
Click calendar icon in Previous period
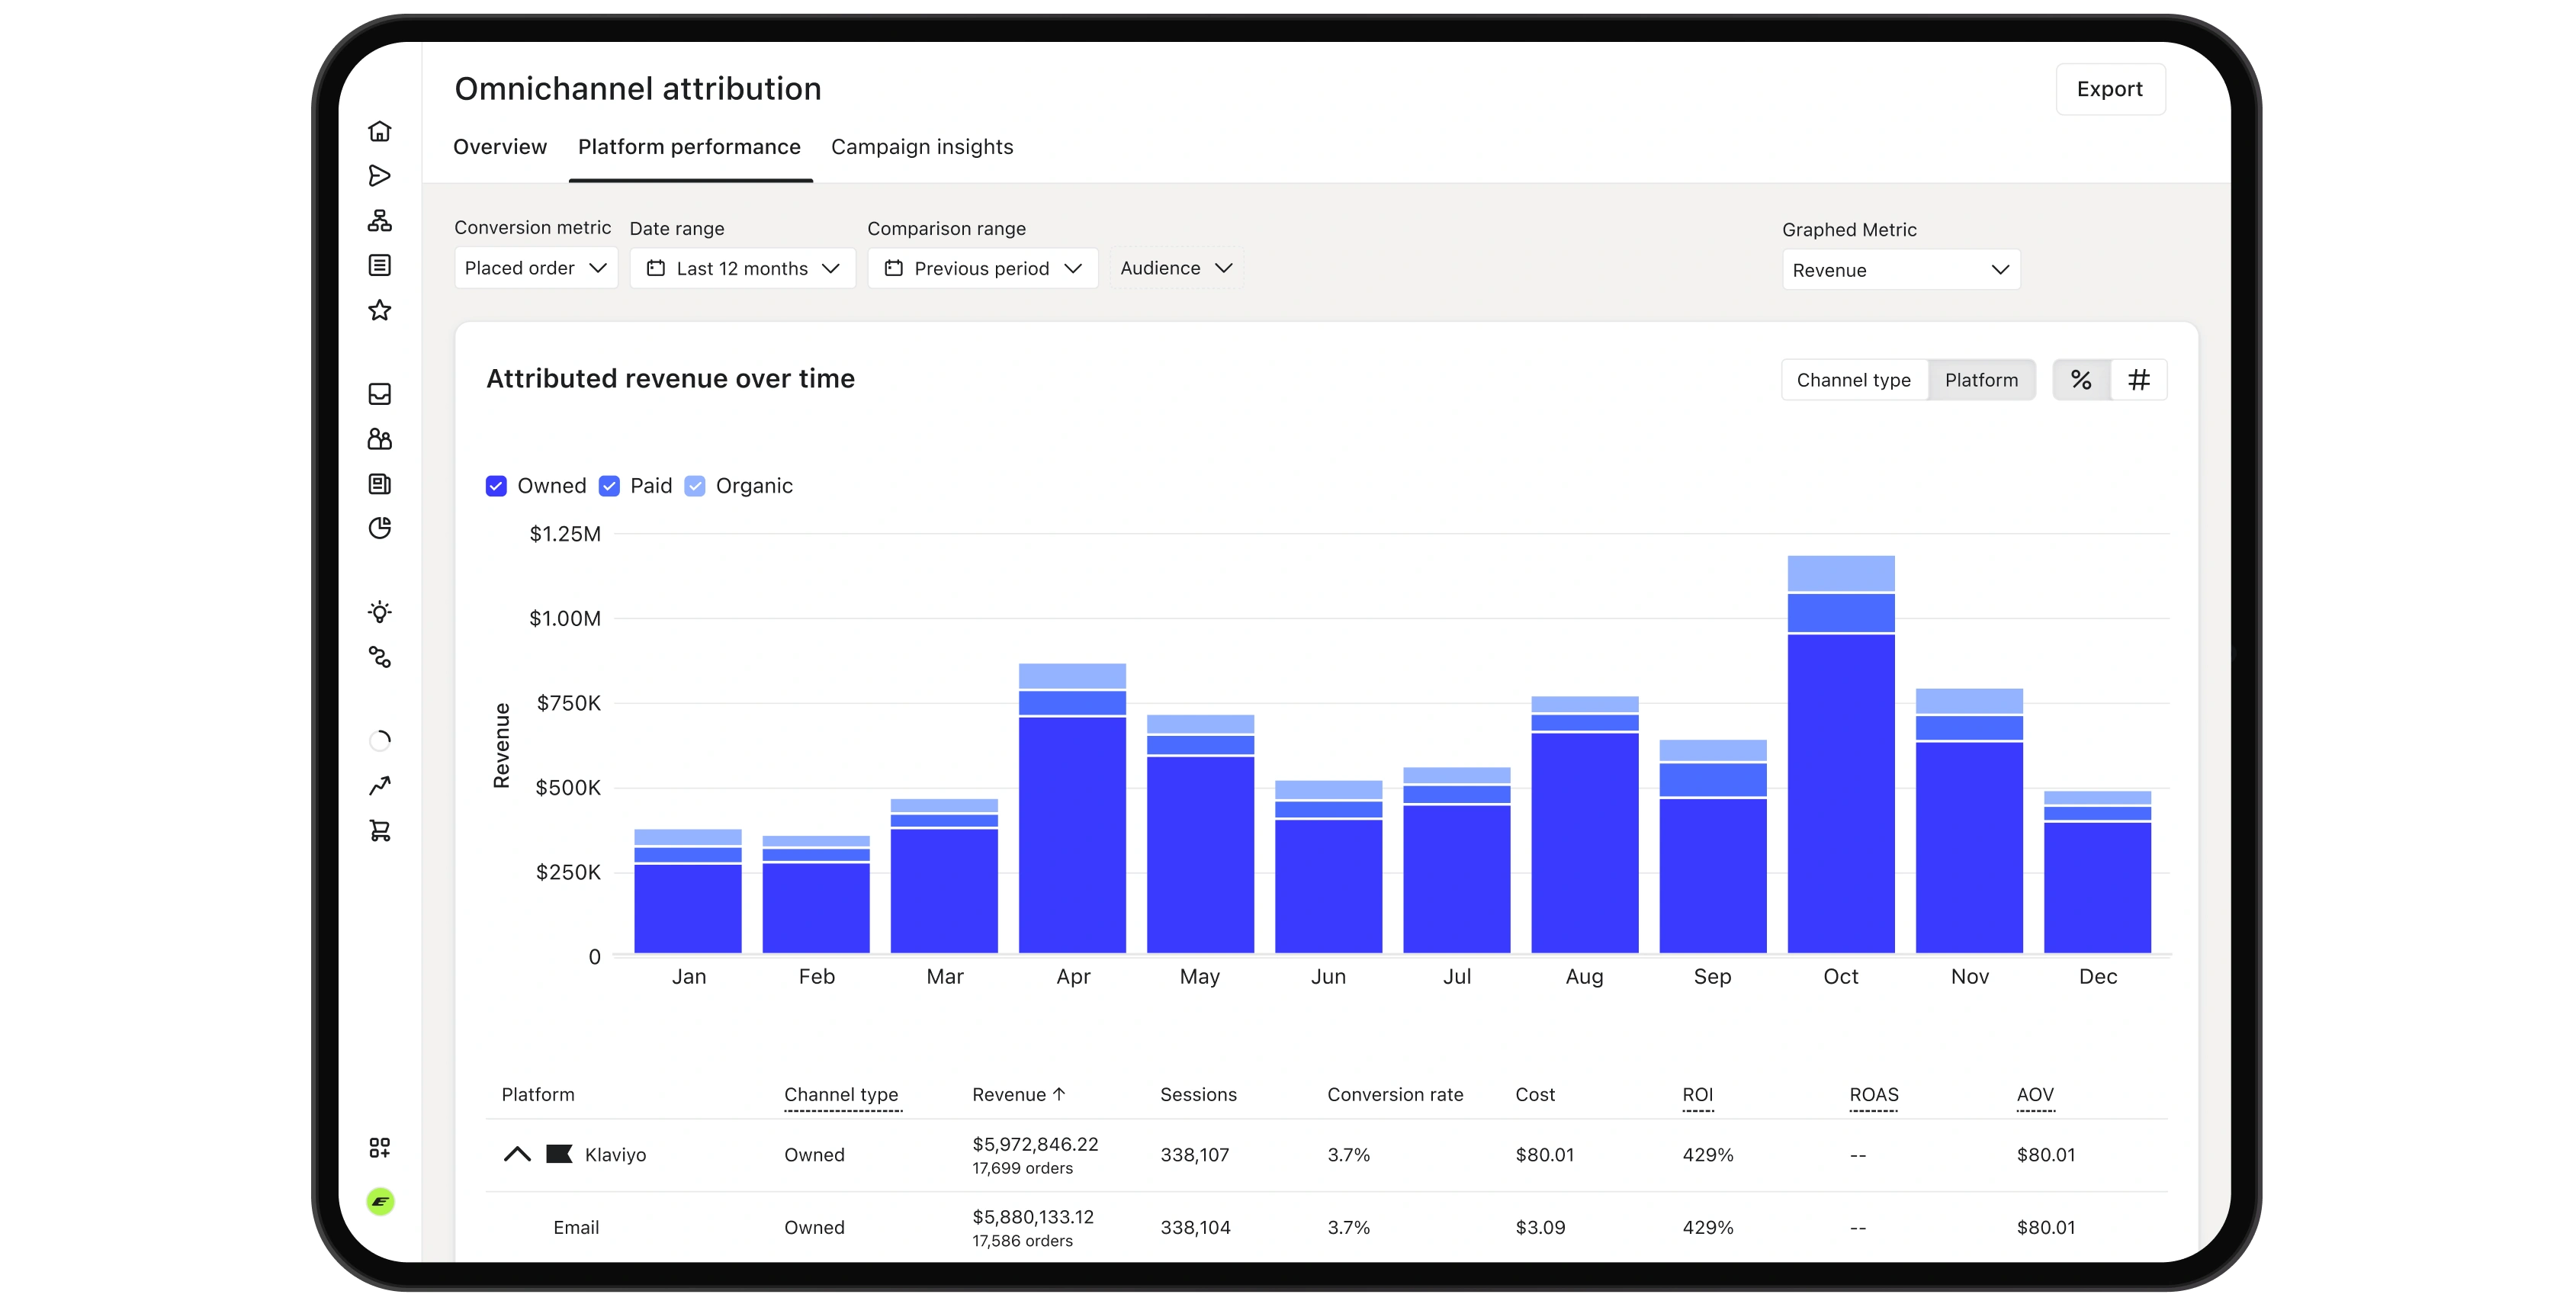tap(894, 268)
